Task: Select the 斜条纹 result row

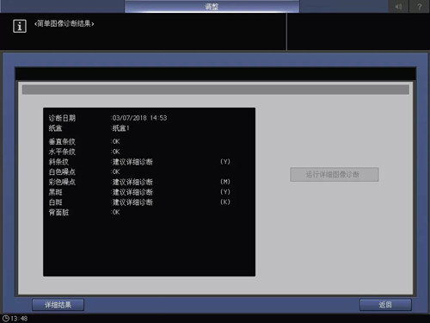Action: point(139,162)
